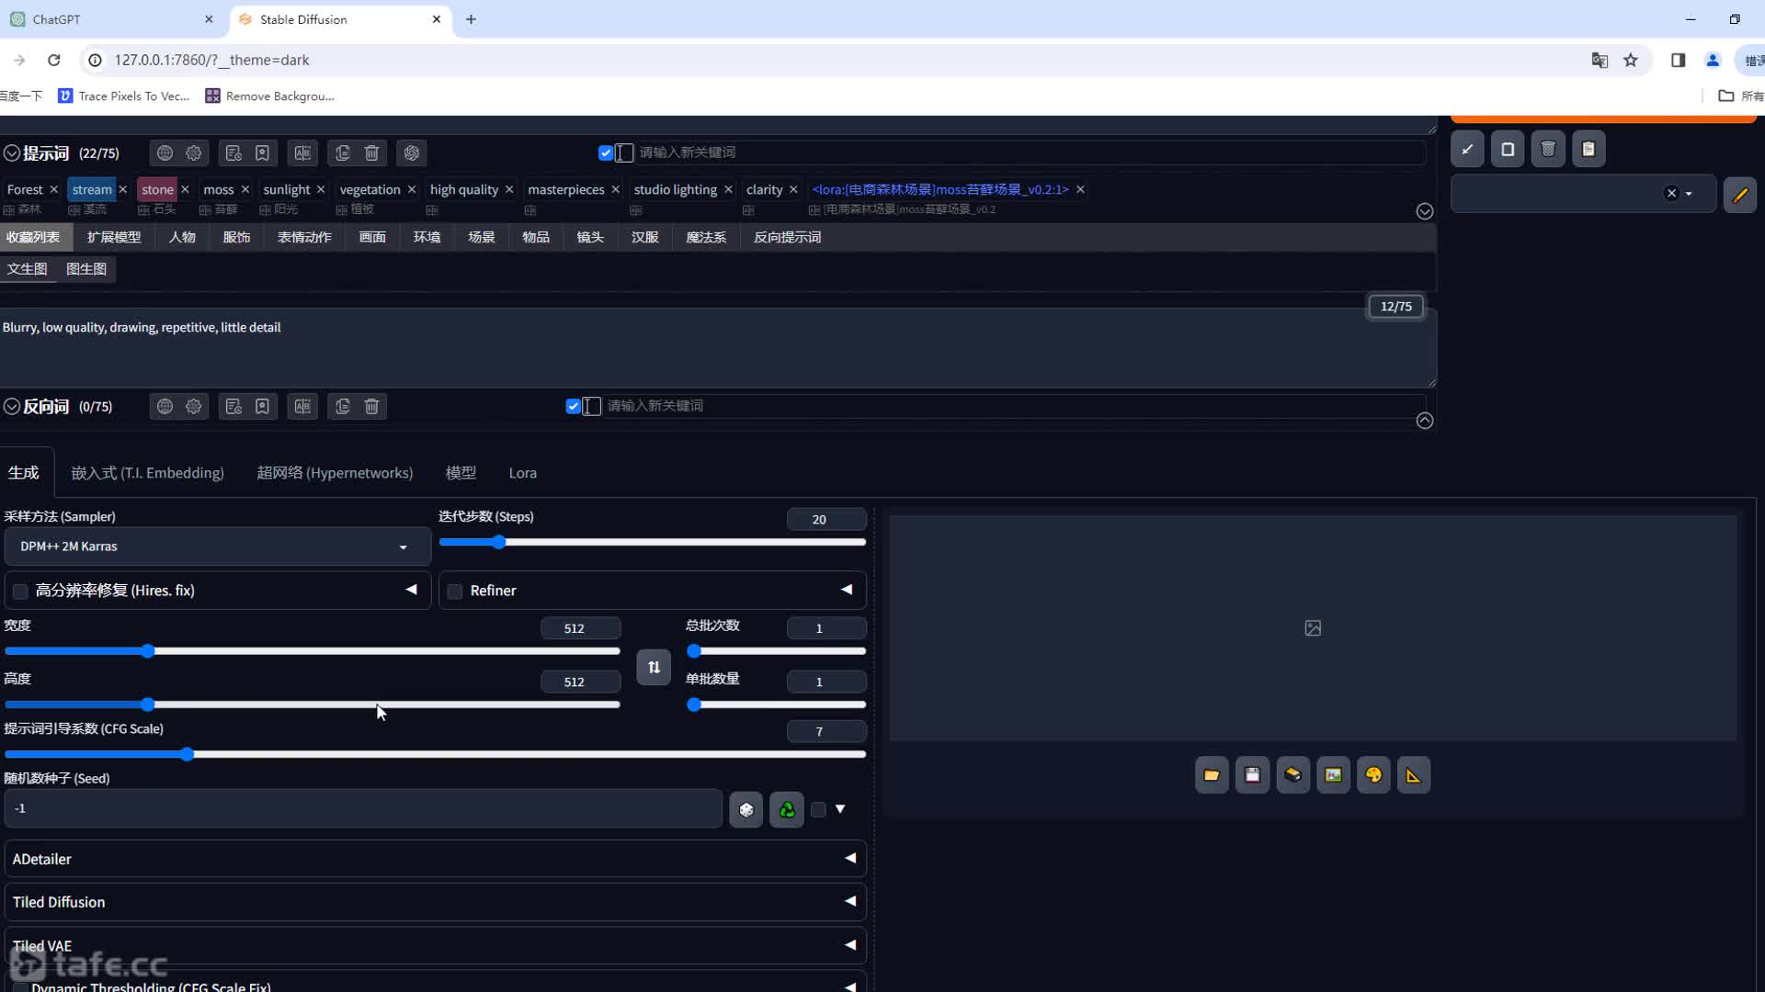Click the dice icon for a random seed
This screenshot has height=992, width=1765.
point(746,809)
